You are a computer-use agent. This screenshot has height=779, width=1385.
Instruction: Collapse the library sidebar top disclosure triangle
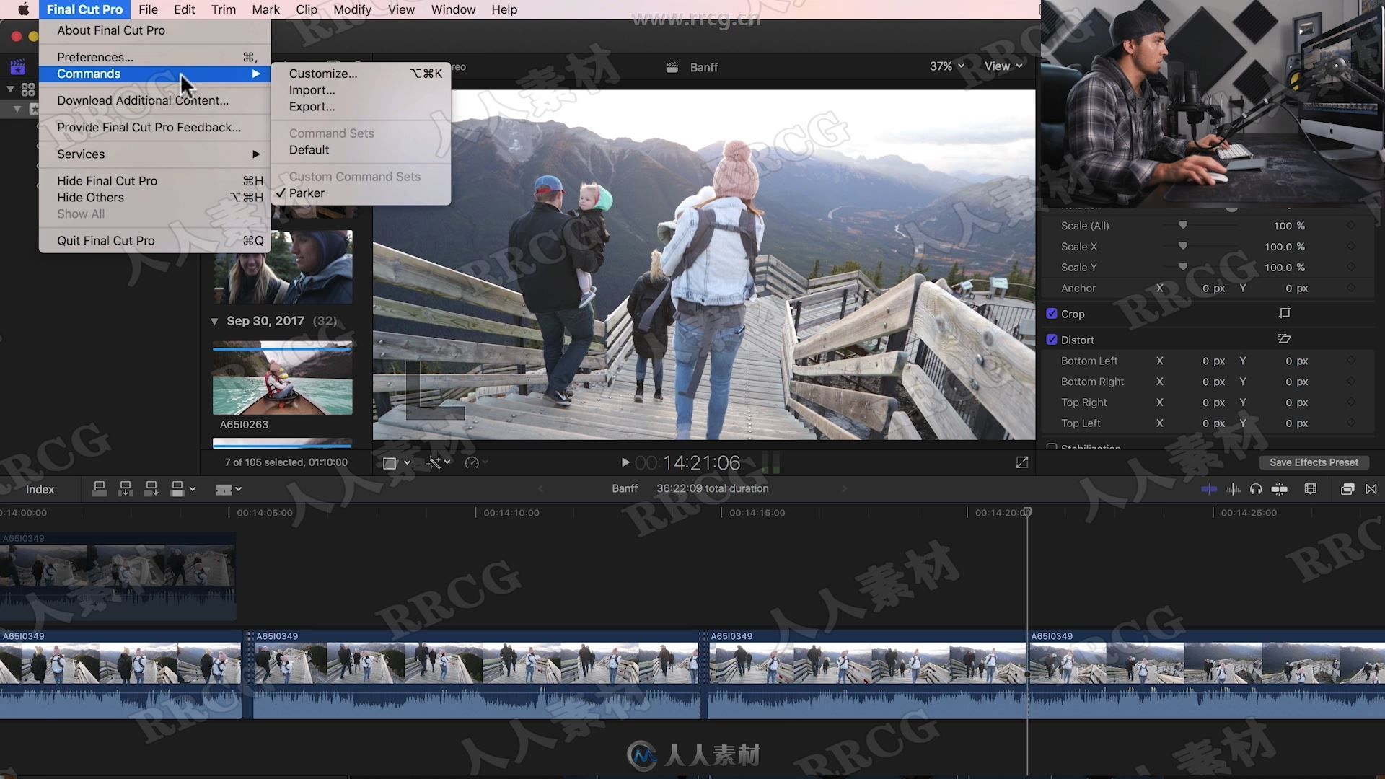point(10,89)
